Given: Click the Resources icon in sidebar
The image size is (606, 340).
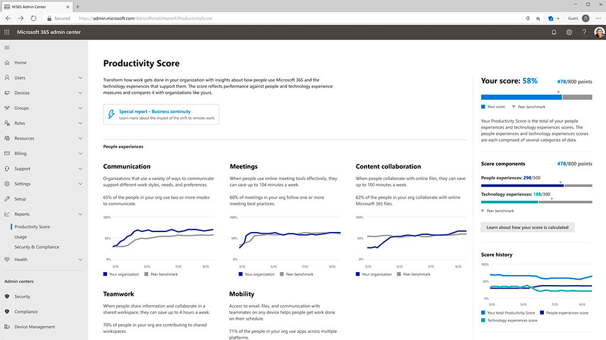Looking at the screenshot, I should (7, 138).
